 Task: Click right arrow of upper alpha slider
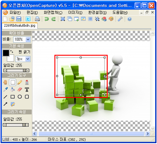coord(28,70)
